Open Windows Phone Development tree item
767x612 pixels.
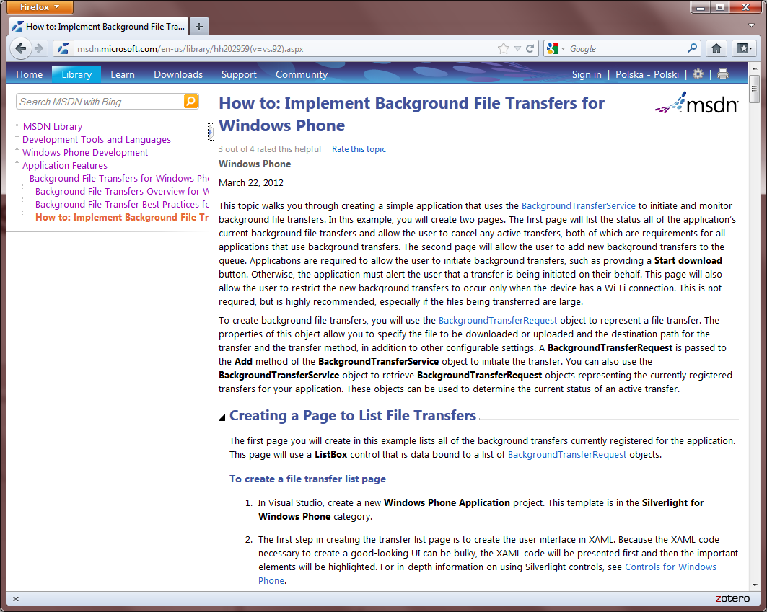84,153
